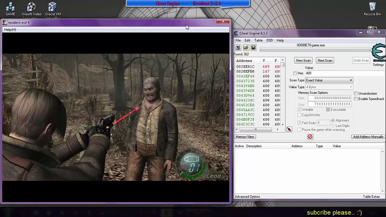Enable Pause the game while scanning
386x217 pixels.
click(x=299, y=130)
